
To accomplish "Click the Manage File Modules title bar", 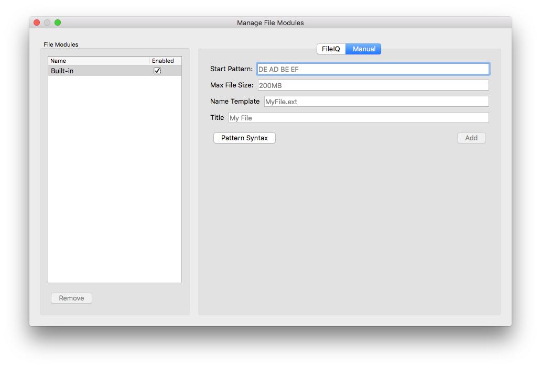I will (x=270, y=23).
